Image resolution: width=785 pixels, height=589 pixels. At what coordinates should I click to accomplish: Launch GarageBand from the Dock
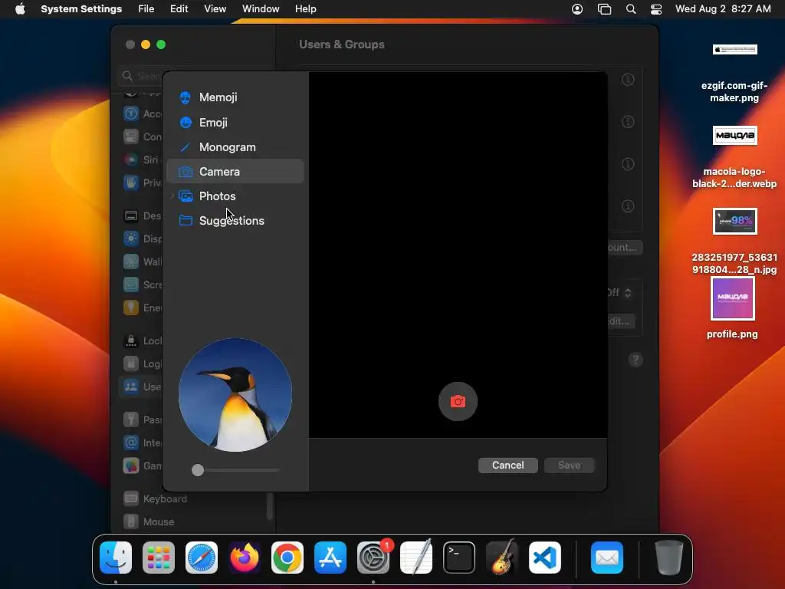tap(502, 558)
